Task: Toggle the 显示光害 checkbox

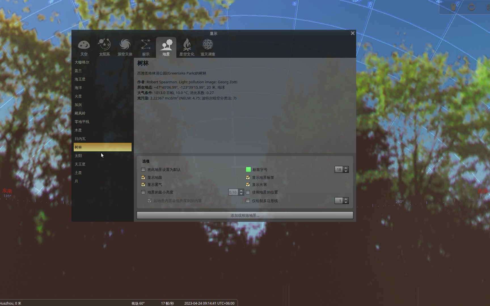Action: [x=248, y=184]
